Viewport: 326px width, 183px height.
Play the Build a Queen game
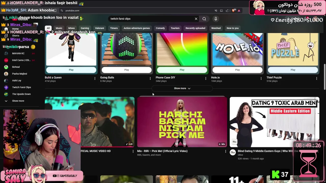(x=71, y=70)
